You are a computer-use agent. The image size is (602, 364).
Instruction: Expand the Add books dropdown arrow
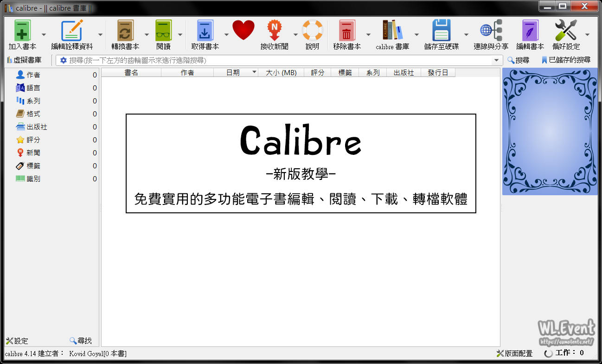(44, 35)
